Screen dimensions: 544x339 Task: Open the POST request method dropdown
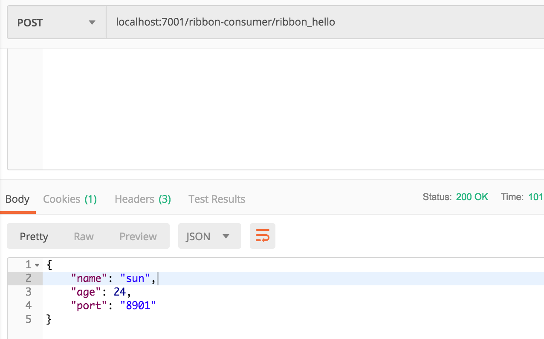[x=56, y=22]
